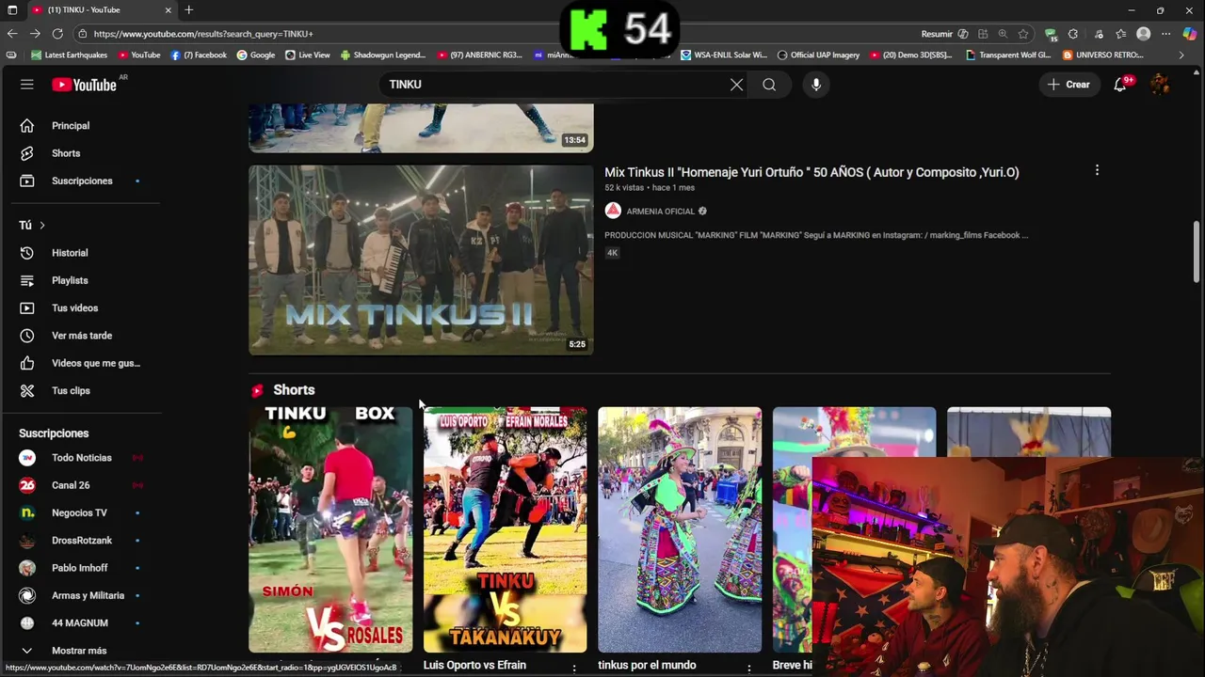1205x677 pixels.
Task: Open browser settings three-dots menu
Action: click(x=1166, y=34)
